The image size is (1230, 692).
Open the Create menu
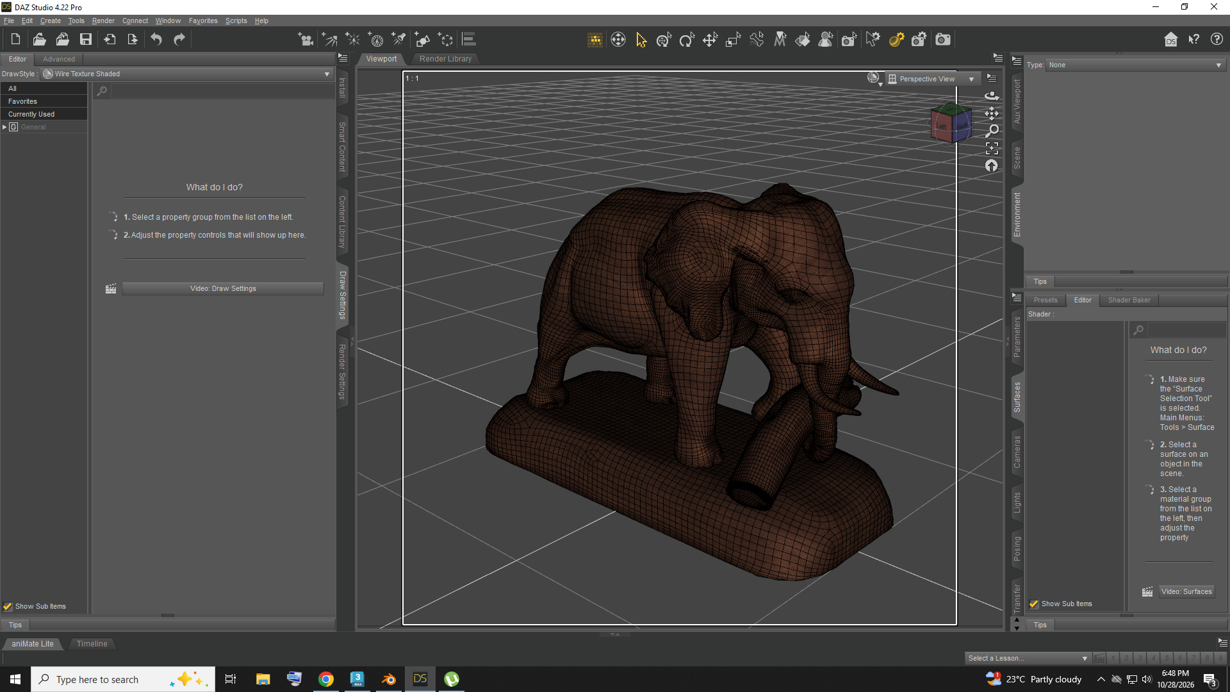coord(51,21)
